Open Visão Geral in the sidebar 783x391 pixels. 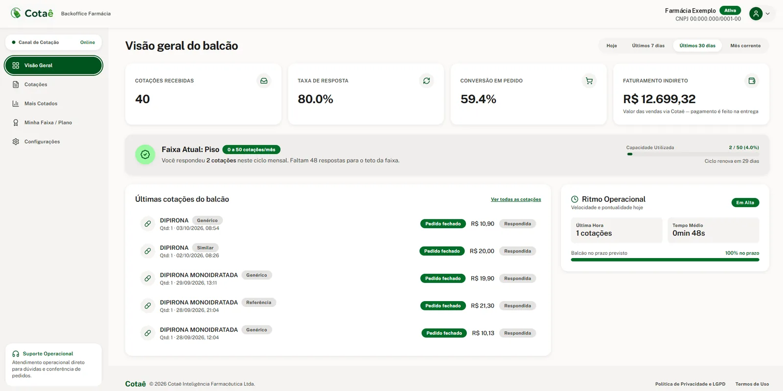(53, 65)
